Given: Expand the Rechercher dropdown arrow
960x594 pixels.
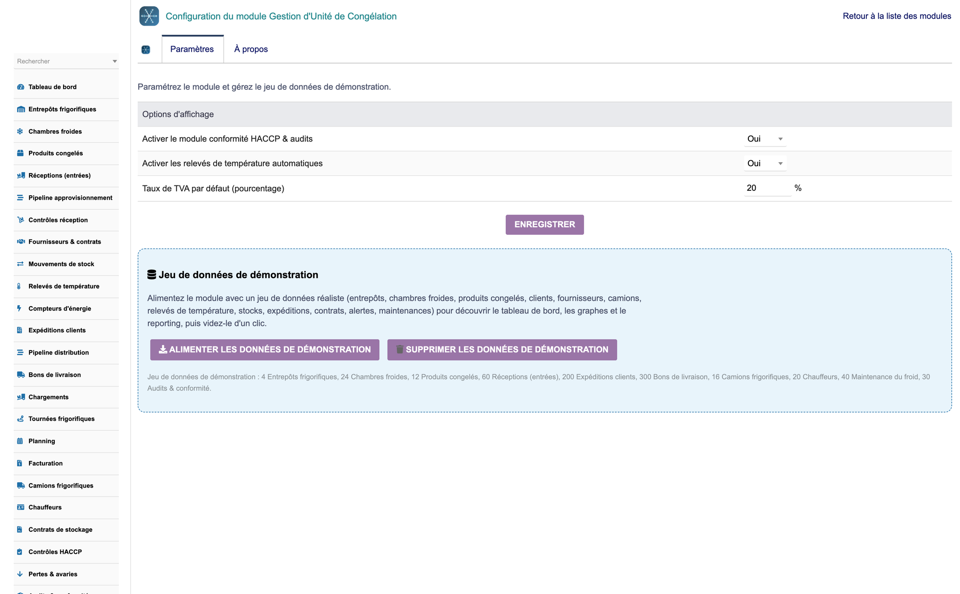Looking at the screenshot, I should point(114,62).
